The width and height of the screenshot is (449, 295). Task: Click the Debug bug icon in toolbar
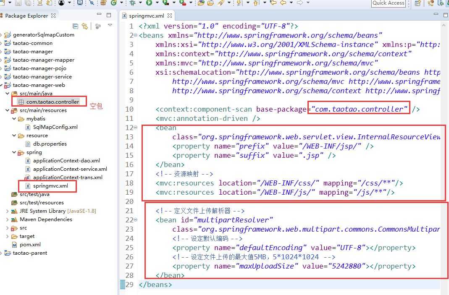132,3
